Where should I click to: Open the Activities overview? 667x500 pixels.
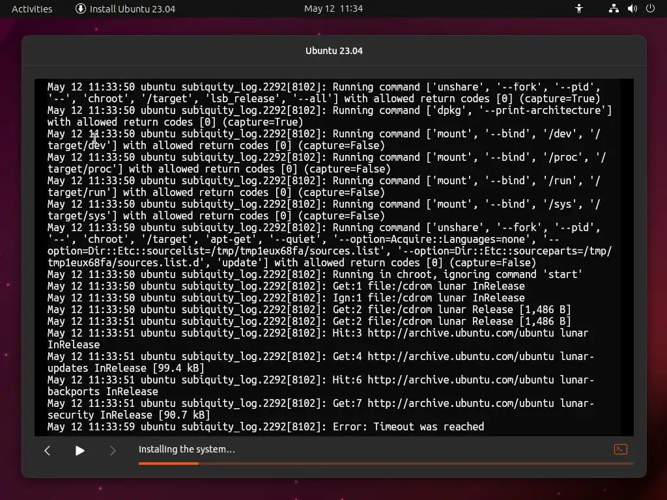coord(32,9)
